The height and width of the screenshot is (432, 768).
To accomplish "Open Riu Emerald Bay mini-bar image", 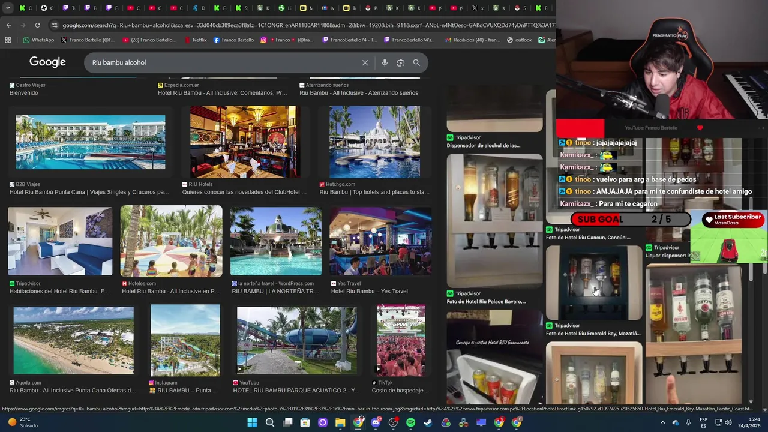I will coord(594,283).
